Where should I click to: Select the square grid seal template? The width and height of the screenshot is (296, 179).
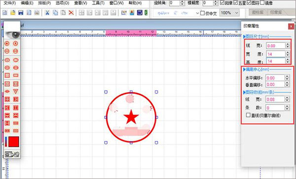coord(7,75)
